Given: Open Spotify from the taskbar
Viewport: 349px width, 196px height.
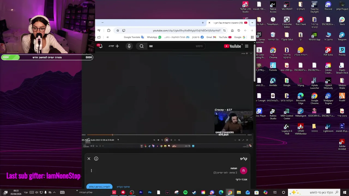Looking at the screenshot, I should coord(185,192).
